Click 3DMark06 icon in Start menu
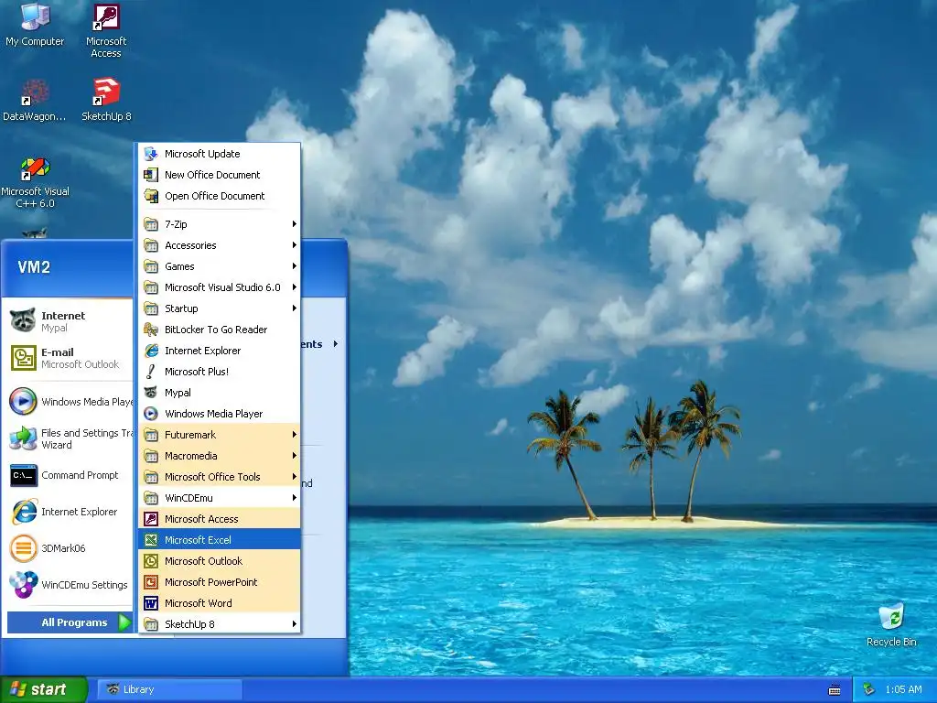This screenshot has height=703, width=937. pos(23,548)
